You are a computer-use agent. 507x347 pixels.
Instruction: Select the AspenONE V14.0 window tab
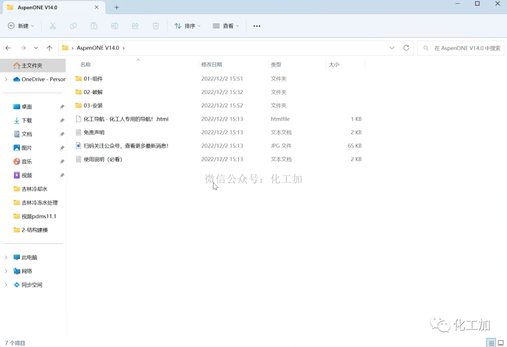tap(54, 7)
